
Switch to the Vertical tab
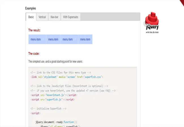[x=42, y=17]
